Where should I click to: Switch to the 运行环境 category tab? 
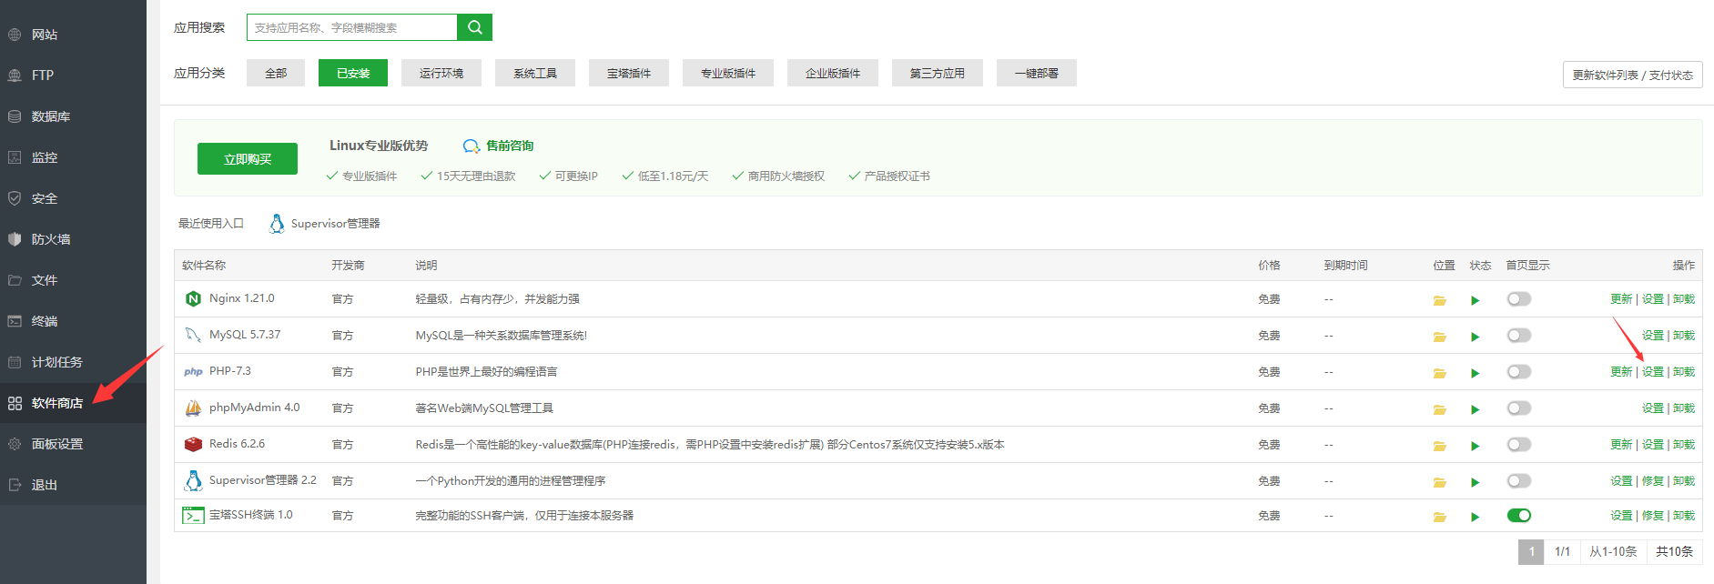pos(441,73)
